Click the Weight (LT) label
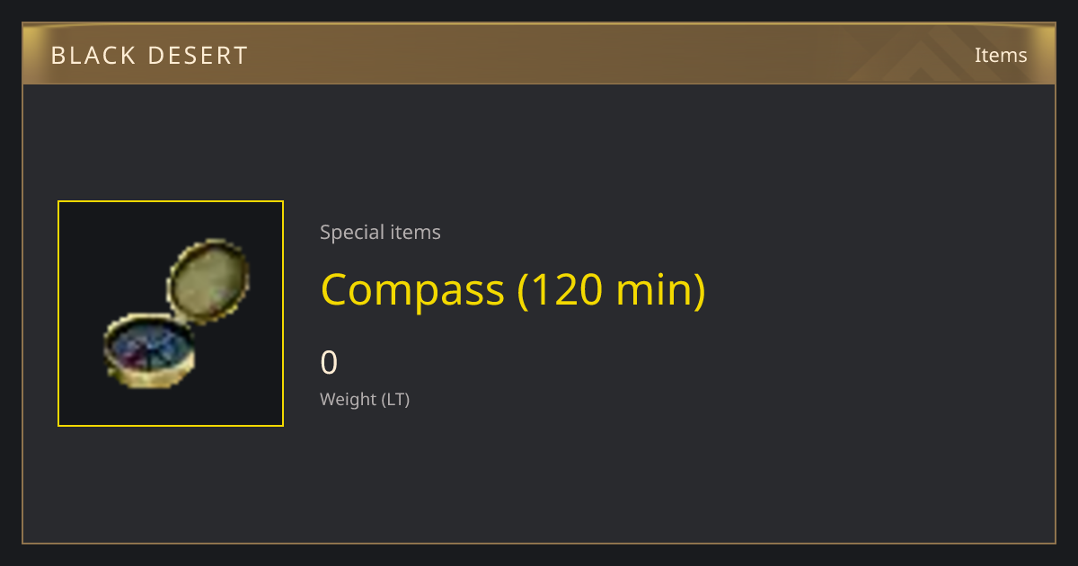Image resolution: width=1078 pixels, height=566 pixels. 365,399
